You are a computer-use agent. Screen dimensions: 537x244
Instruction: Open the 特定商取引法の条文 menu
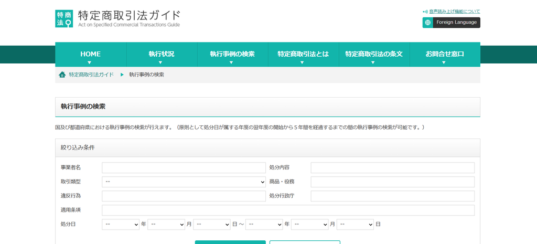pyautogui.click(x=374, y=55)
